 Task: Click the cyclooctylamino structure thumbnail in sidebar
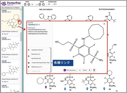pos(11,21)
